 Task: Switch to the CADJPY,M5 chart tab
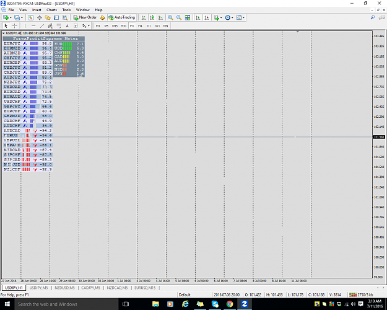pos(90,288)
